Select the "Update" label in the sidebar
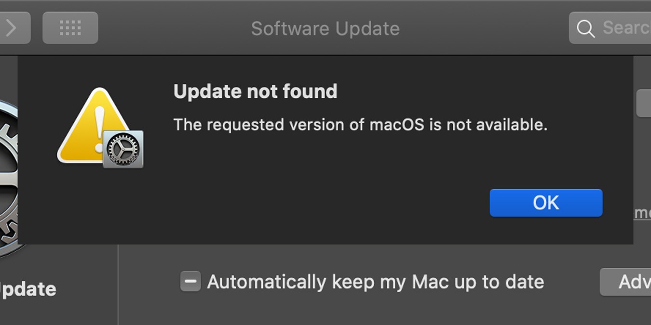 point(27,288)
